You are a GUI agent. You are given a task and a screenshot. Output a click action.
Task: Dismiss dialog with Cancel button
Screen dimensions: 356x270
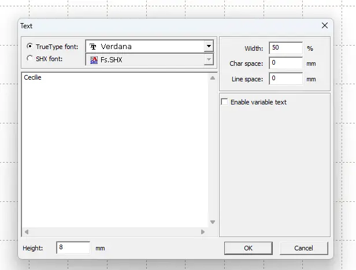tap(303, 248)
